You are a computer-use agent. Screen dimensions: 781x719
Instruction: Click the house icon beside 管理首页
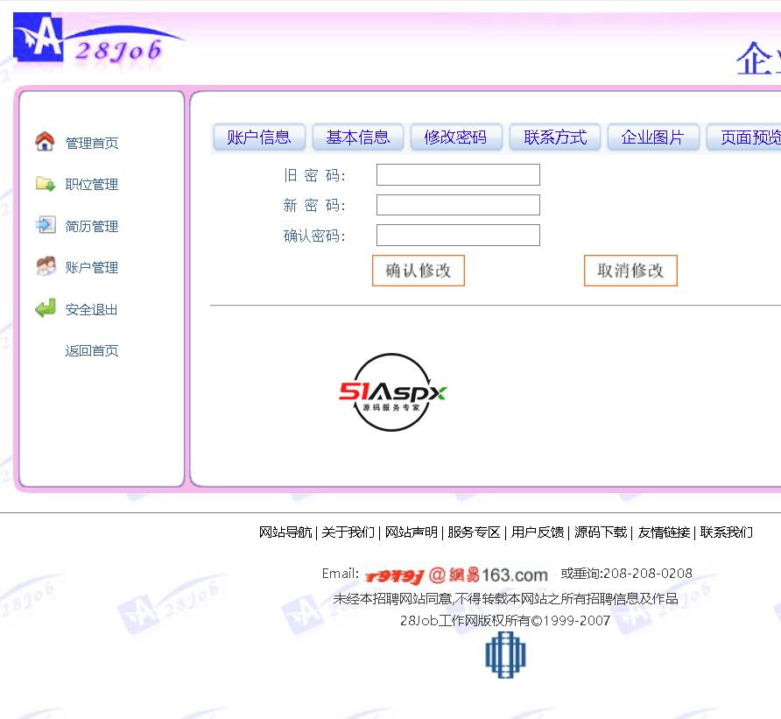[45, 142]
